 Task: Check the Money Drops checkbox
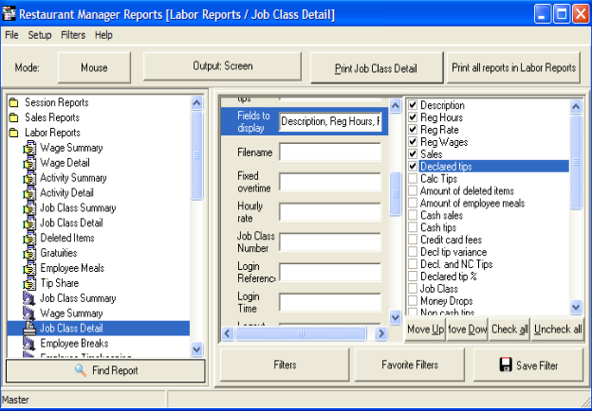pyautogui.click(x=413, y=300)
